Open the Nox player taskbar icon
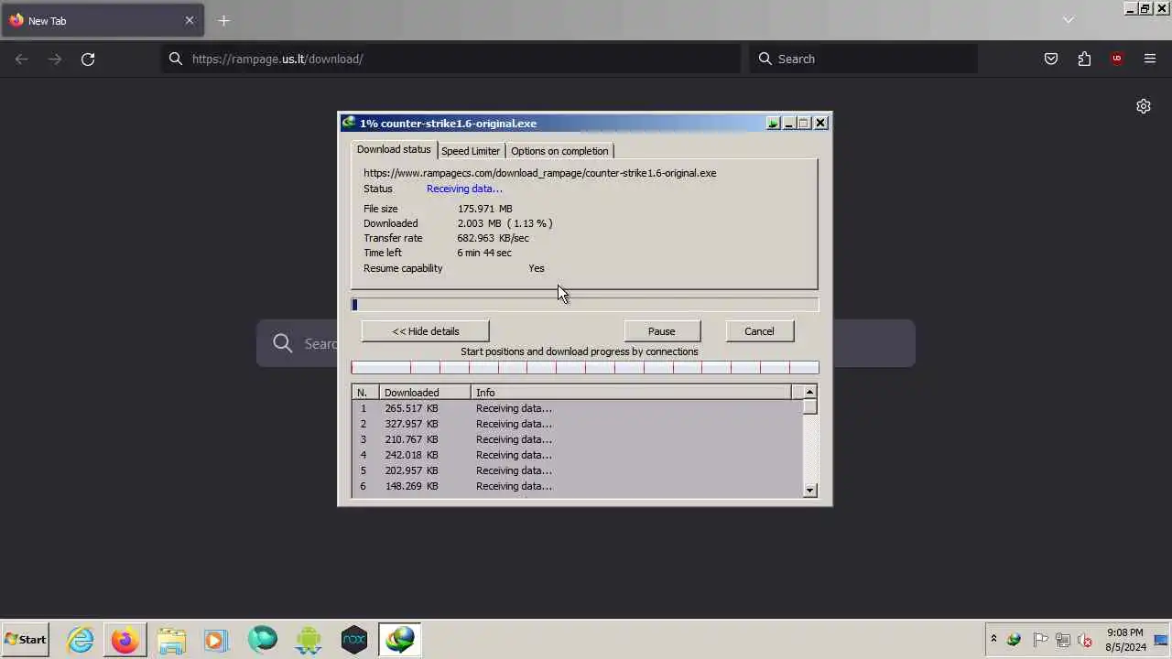Viewport: 1172px width, 659px height. 354,639
